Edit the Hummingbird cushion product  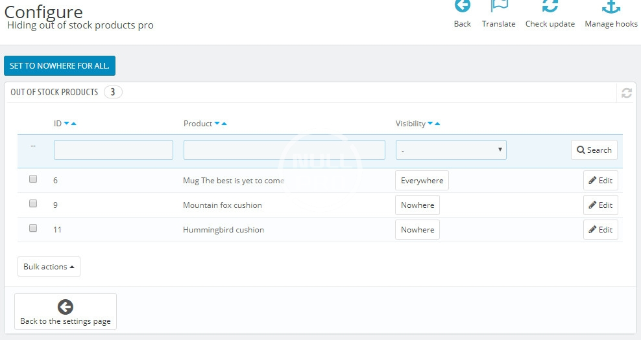pos(600,230)
